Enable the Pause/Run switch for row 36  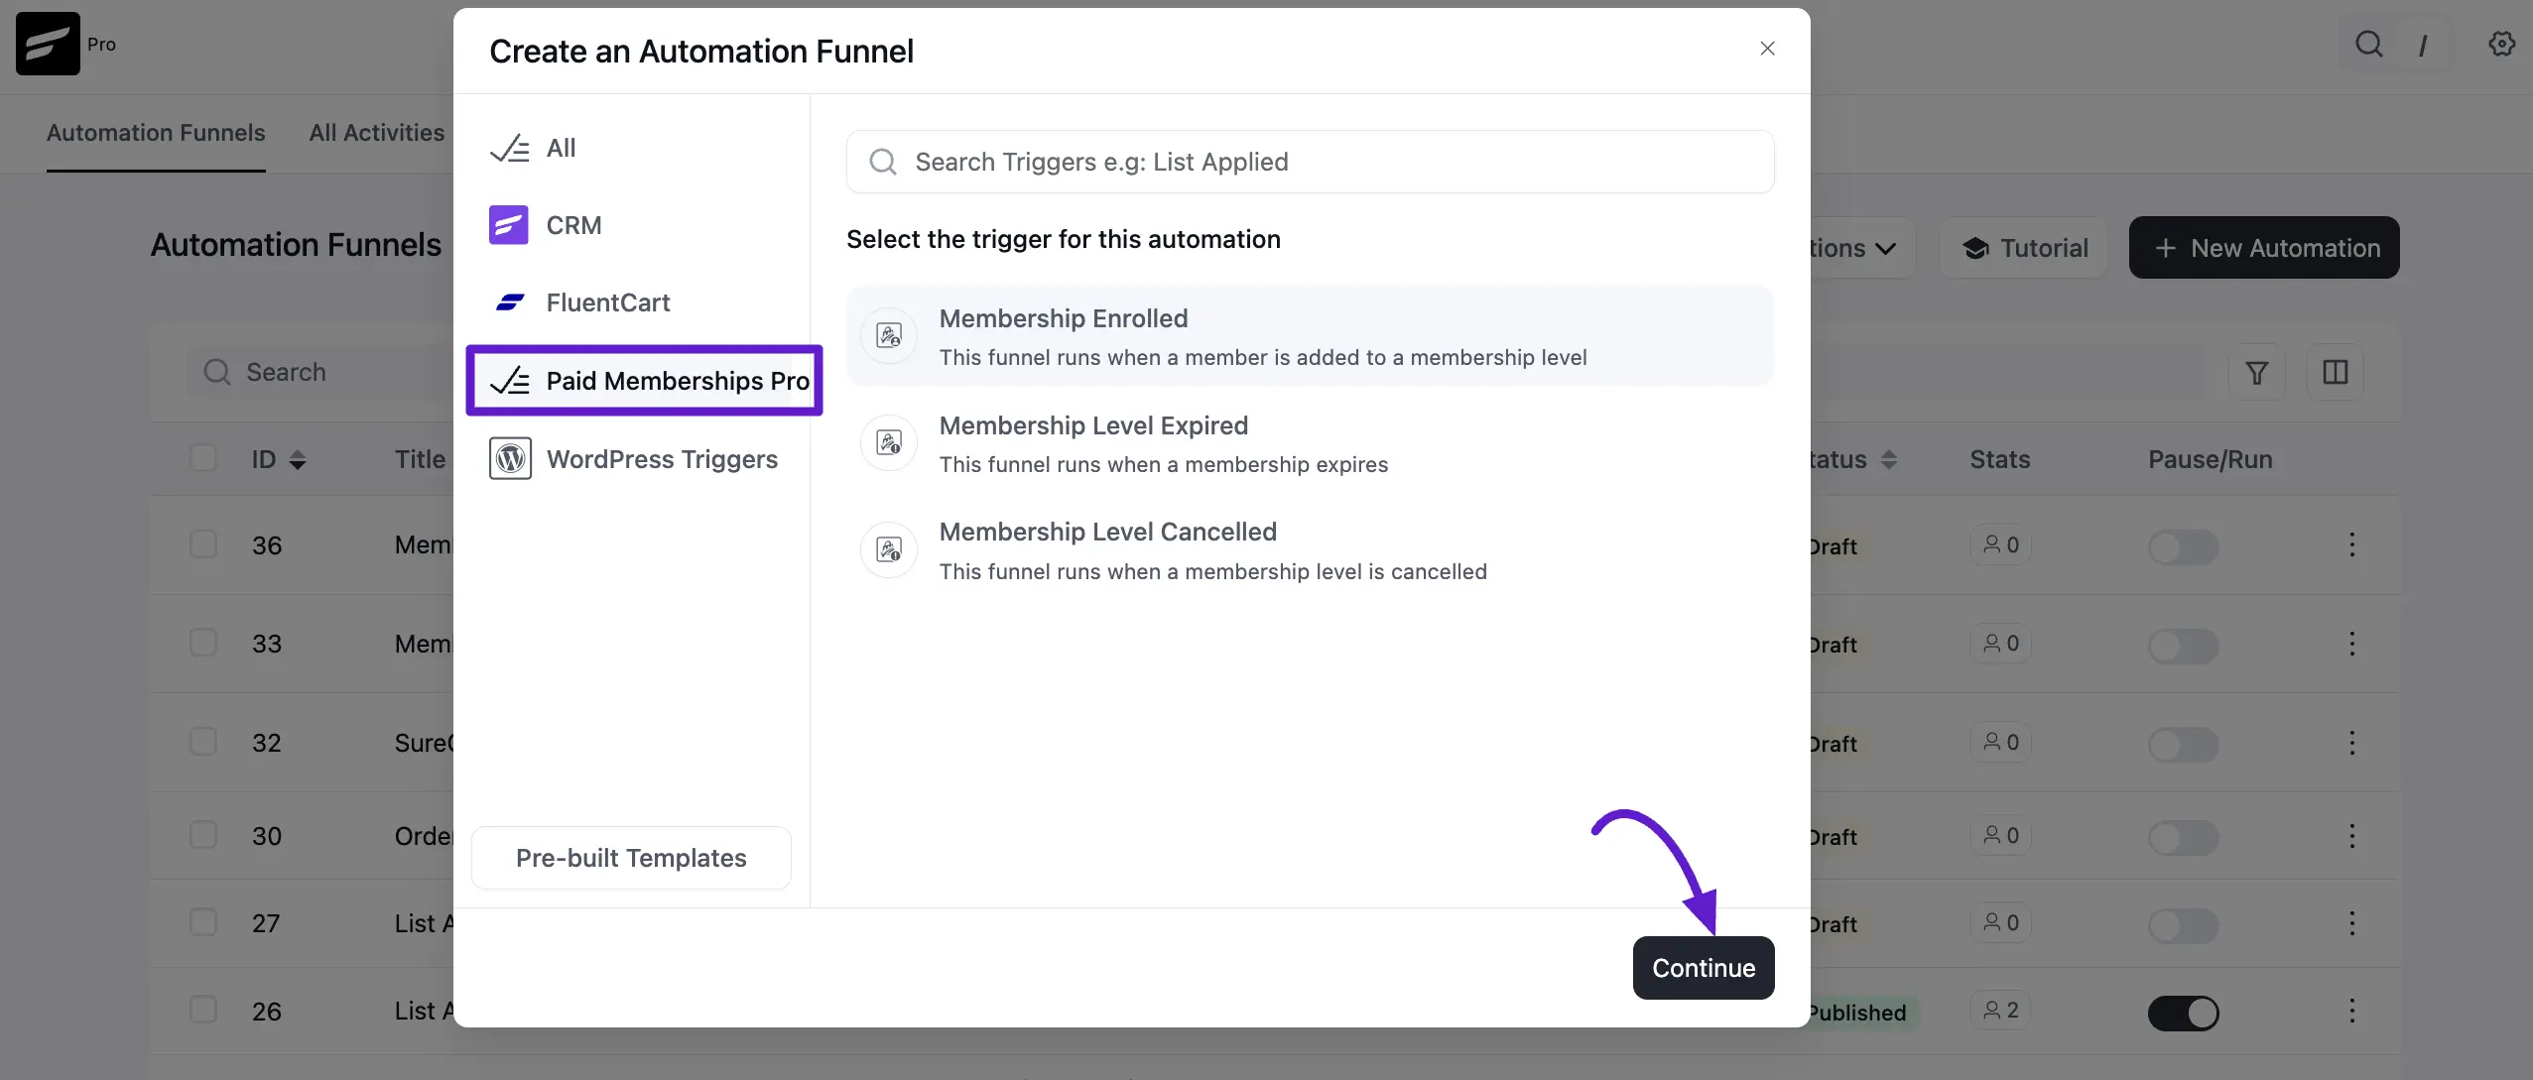pyautogui.click(x=2183, y=546)
